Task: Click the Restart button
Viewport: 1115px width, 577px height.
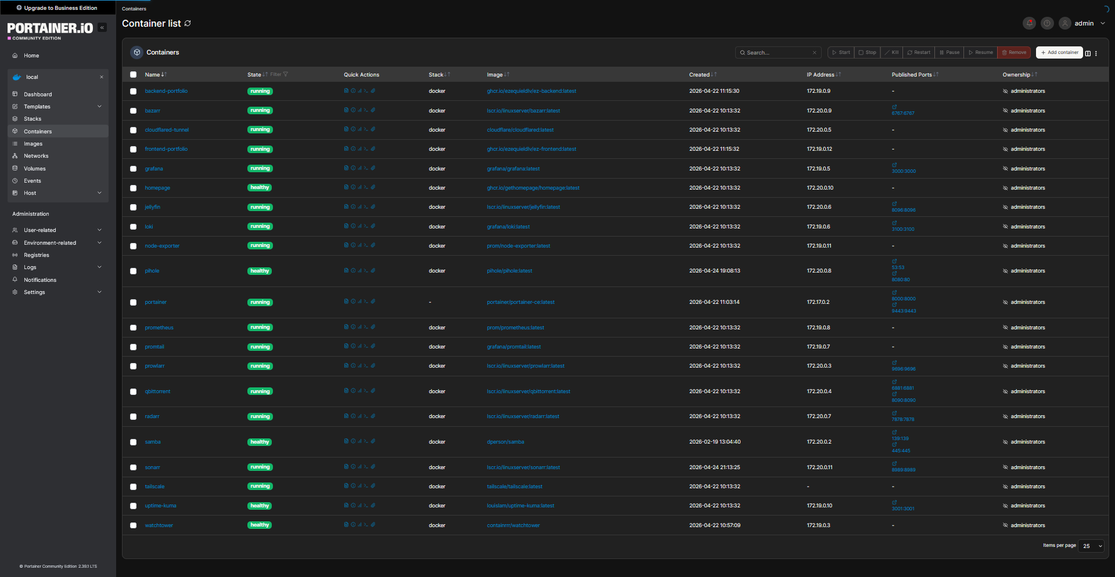Action: [x=919, y=52]
